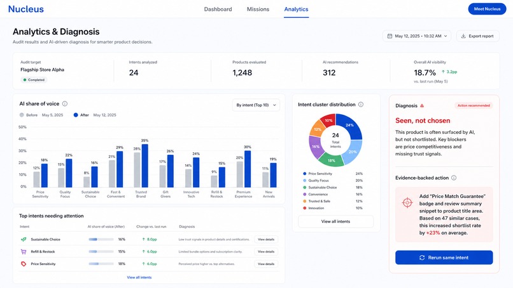Click the leaf icon for Sustainable Choice

(24, 239)
